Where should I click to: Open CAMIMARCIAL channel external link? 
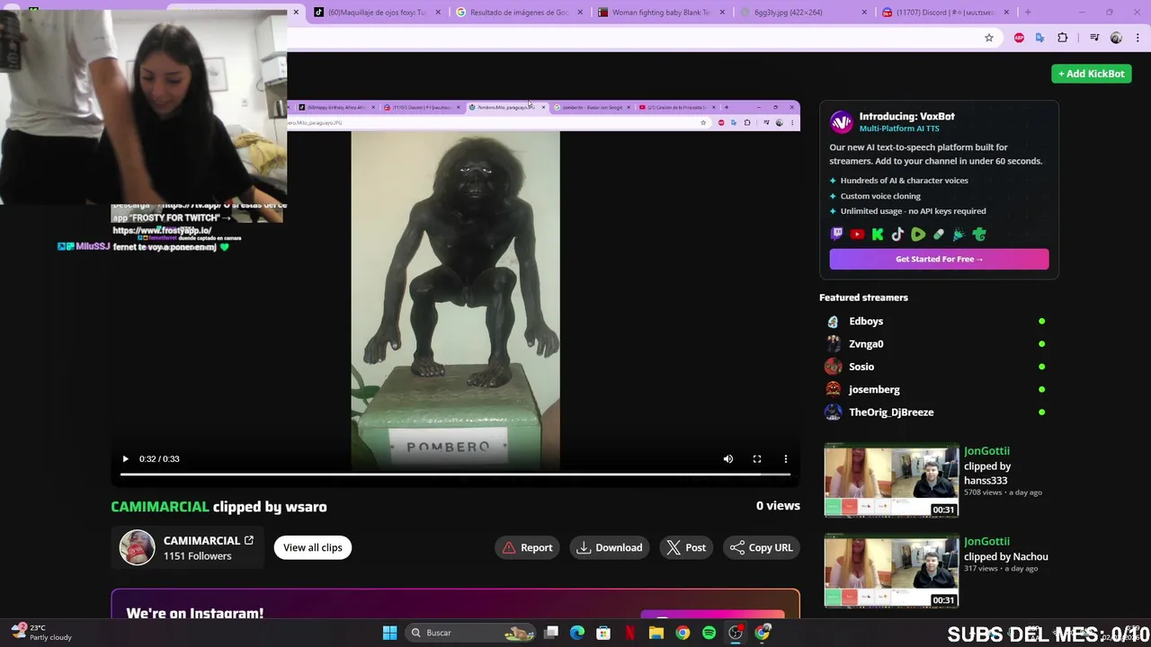coord(249,540)
